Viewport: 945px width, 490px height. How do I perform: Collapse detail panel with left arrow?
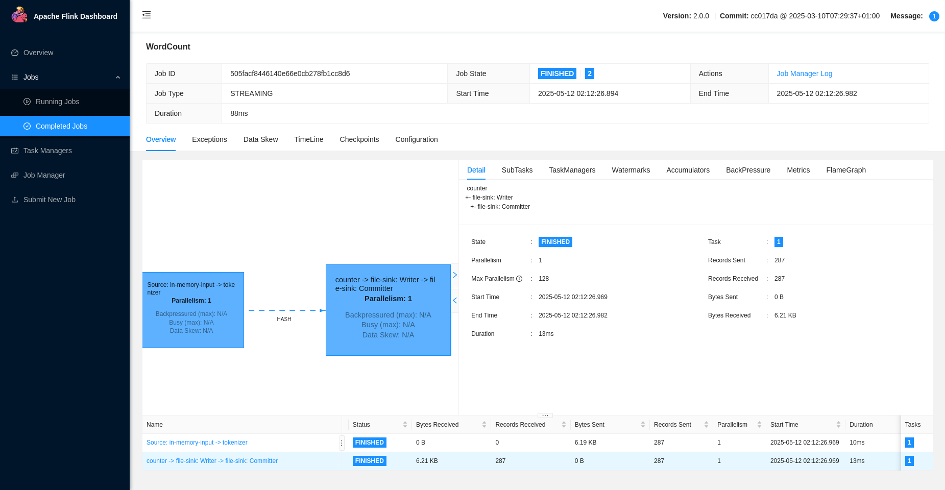[x=455, y=301]
